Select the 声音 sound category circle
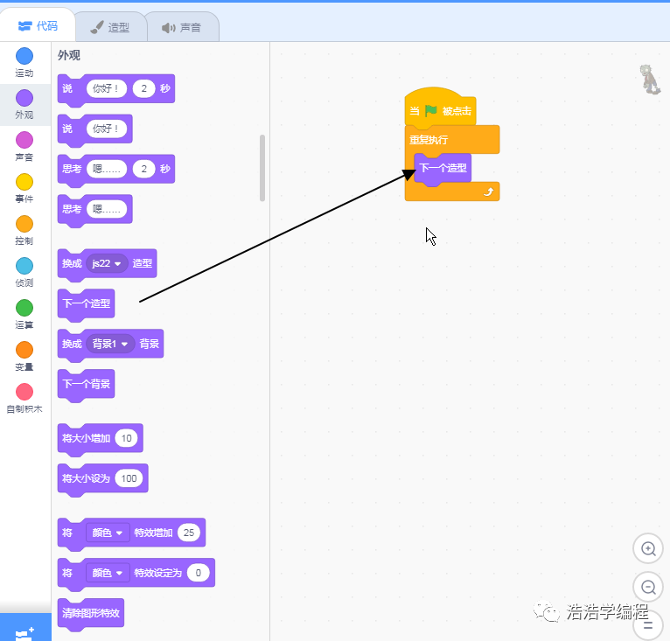Screen dimensions: 670x641 click(24, 140)
